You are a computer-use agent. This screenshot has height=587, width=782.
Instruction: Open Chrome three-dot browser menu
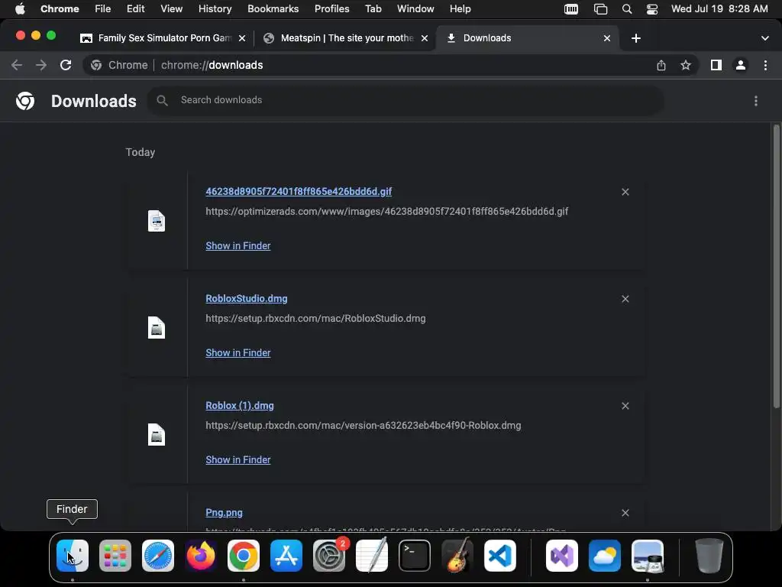click(765, 65)
